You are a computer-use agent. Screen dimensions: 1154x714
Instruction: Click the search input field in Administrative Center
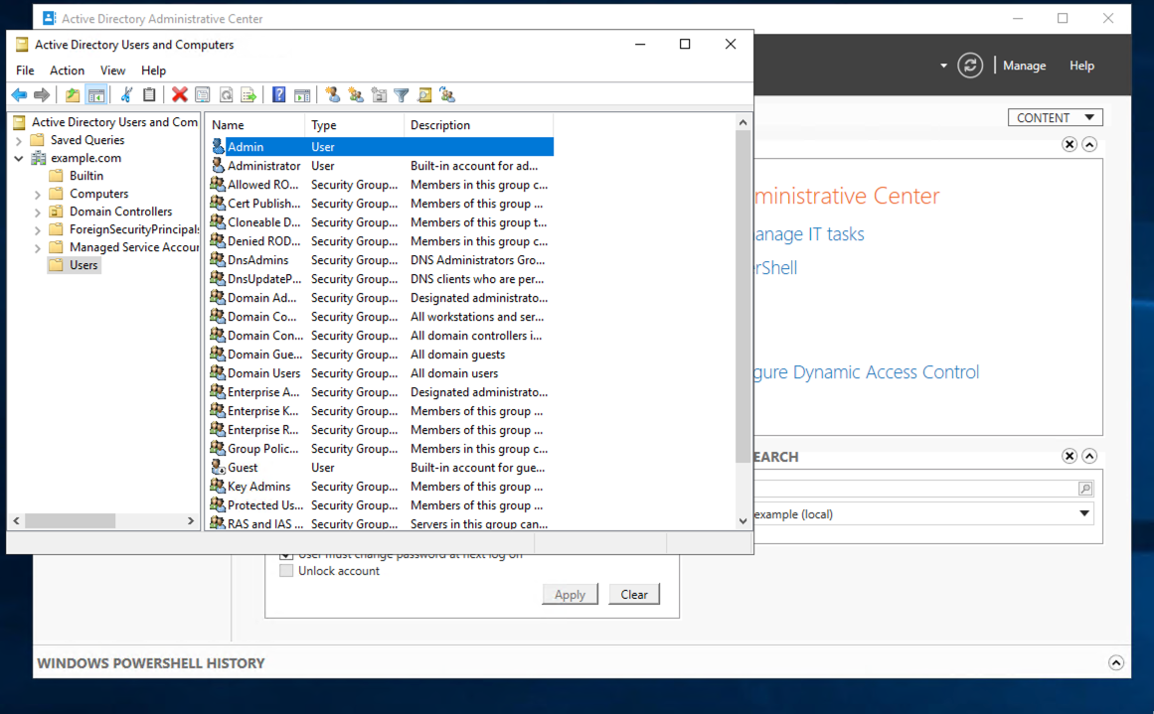tap(914, 489)
